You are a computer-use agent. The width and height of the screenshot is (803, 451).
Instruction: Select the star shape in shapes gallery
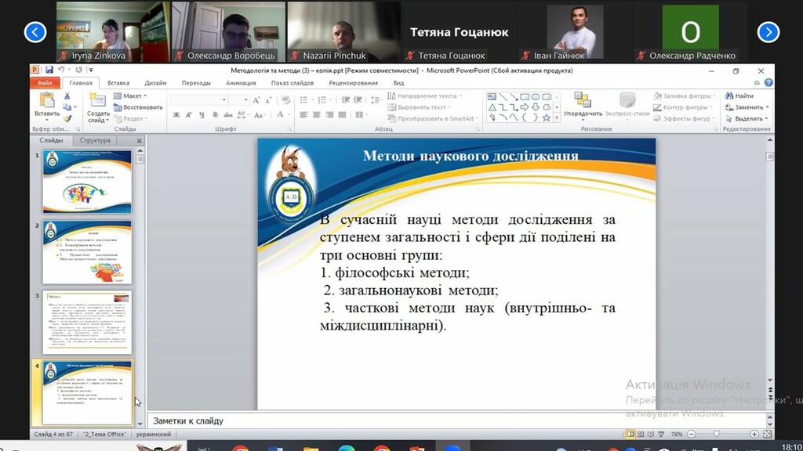pos(546,117)
